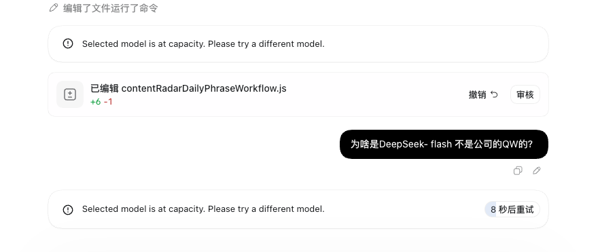
Task: Click the pencil icon beside 编辑了文件运行了命令
Action: pyautogui.click(x=54, y=7)
